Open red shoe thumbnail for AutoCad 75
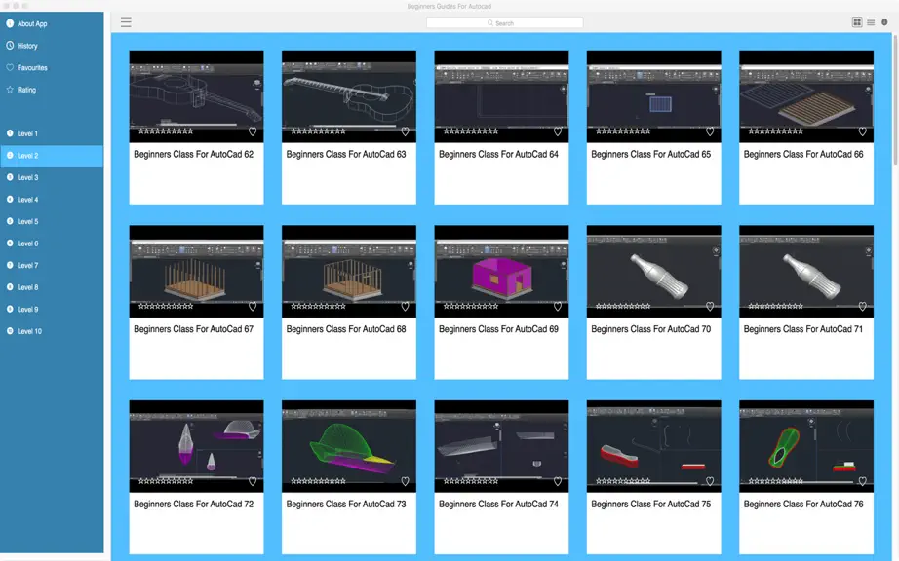The height and width of the screenshot is (561, 899). pos(653,445)
